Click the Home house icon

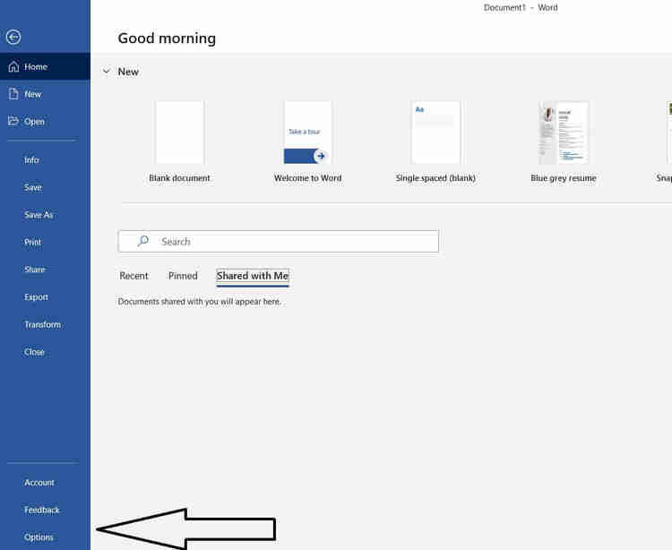pos(13,66)
